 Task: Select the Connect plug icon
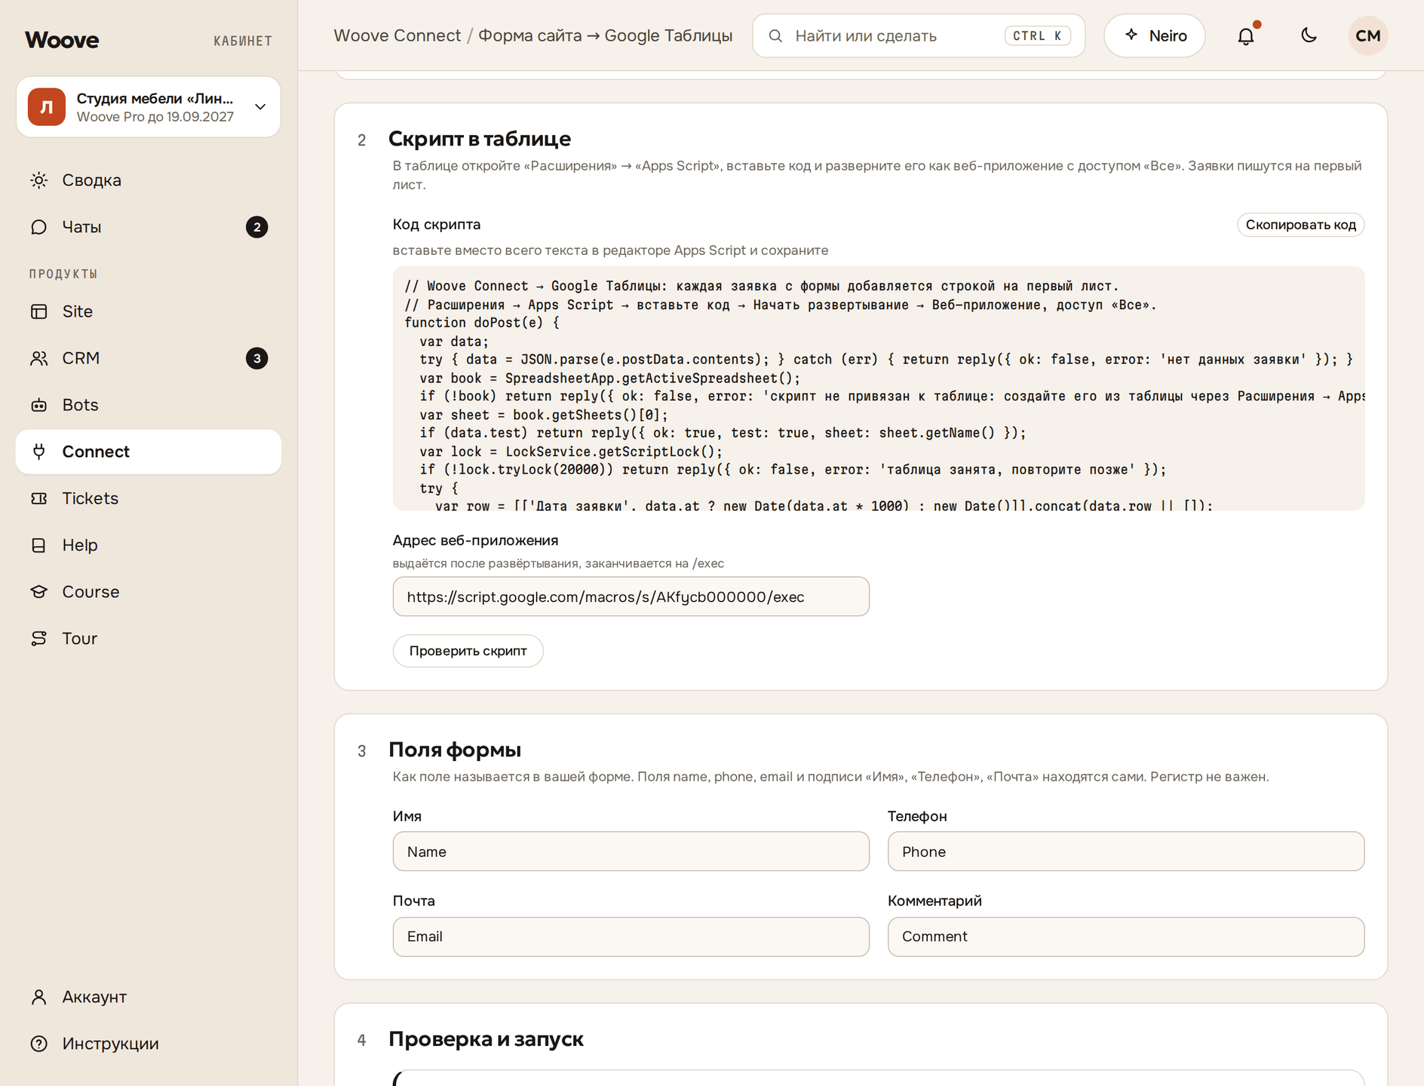tap(39, 452)
